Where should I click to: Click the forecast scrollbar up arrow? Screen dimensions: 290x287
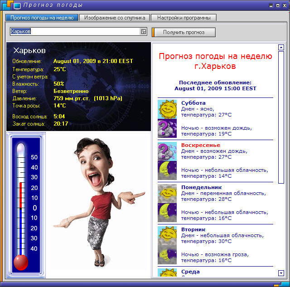281,47
